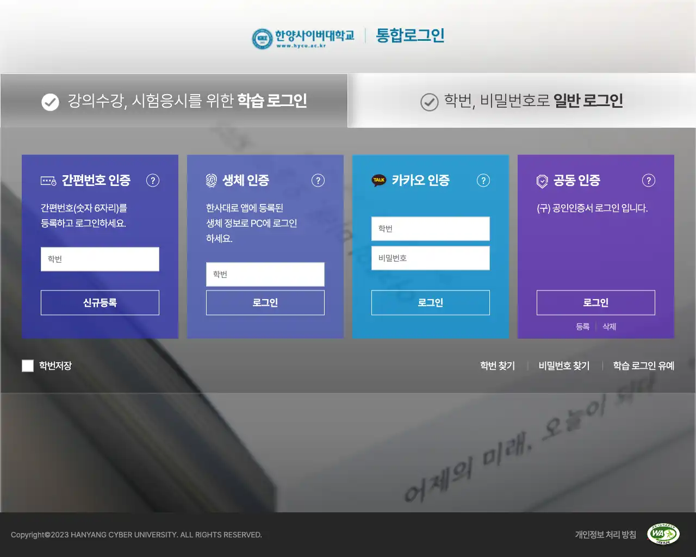Open the 비밀번호 찾기 link
696x557 pixels.
click(563, 366)
